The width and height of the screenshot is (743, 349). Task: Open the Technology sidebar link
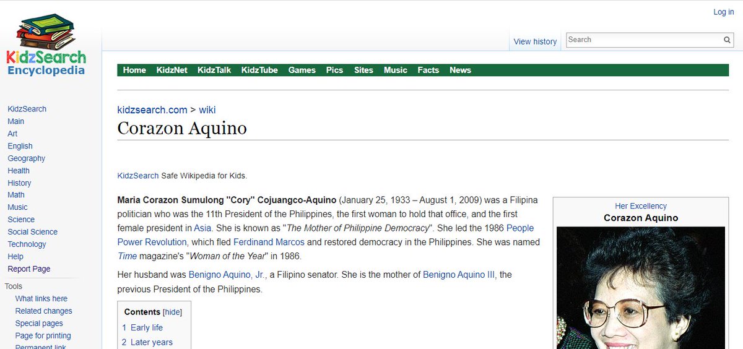click(27, 244)
